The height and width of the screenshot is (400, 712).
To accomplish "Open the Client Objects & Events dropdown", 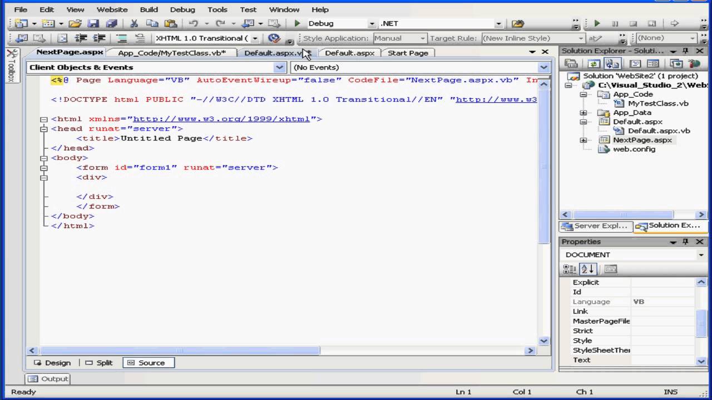I will 280,67.
